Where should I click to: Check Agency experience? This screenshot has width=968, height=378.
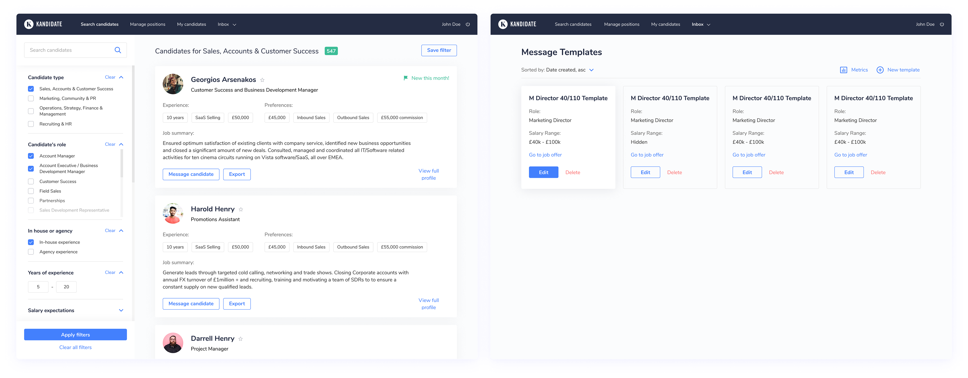pyautogui.click(x=31, y=252)
